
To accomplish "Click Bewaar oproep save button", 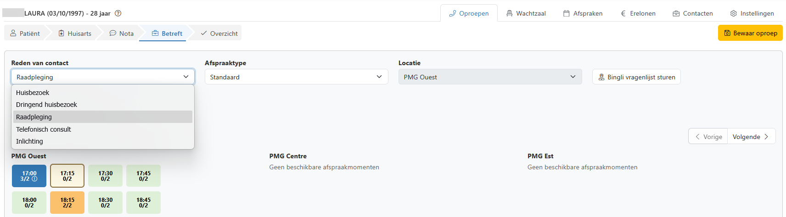I will coord(750,33).
